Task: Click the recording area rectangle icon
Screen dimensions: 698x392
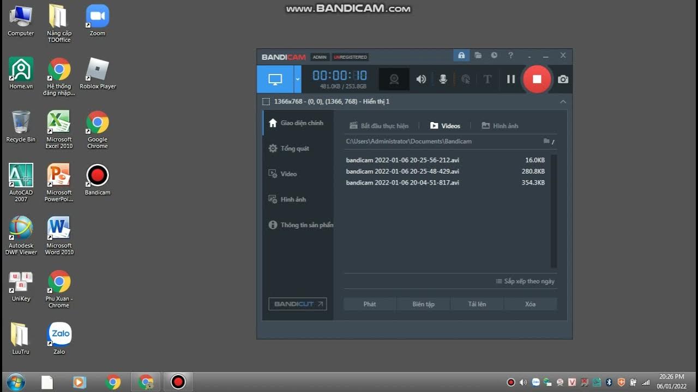Action: [x=266, y=101]
